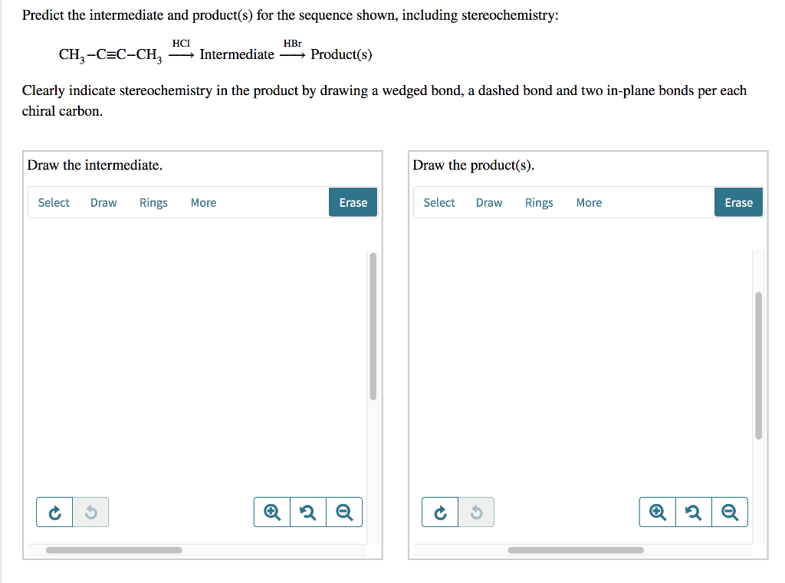
Task: Open the Rings menu in the product panel
Action: (539, 202)
